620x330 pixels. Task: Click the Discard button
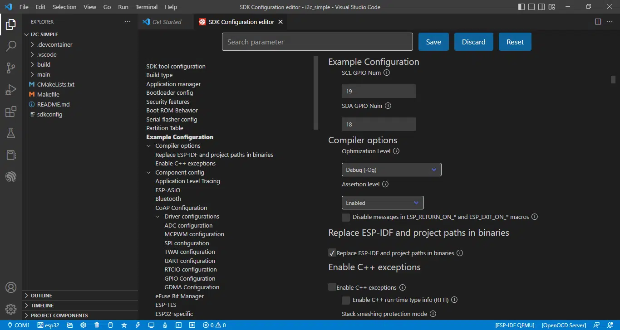(x=474, y=42)
